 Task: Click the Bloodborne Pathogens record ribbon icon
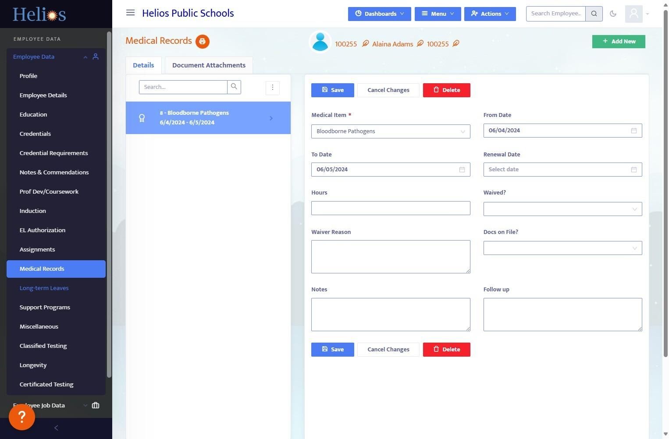pyautogui.click(x=142, y=118)
